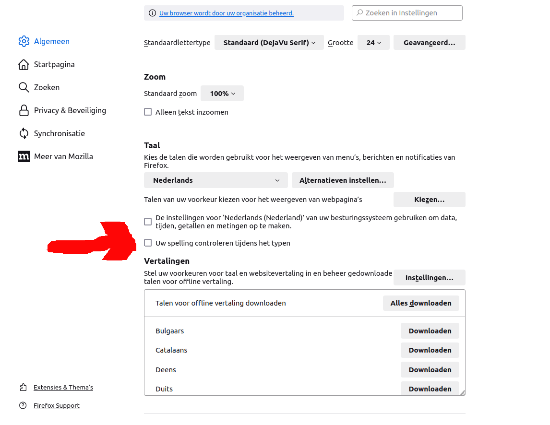Expand the Standaard zoom 100% dropdown
The width and height of the screenshot is (550, 425).
(222, 93)
